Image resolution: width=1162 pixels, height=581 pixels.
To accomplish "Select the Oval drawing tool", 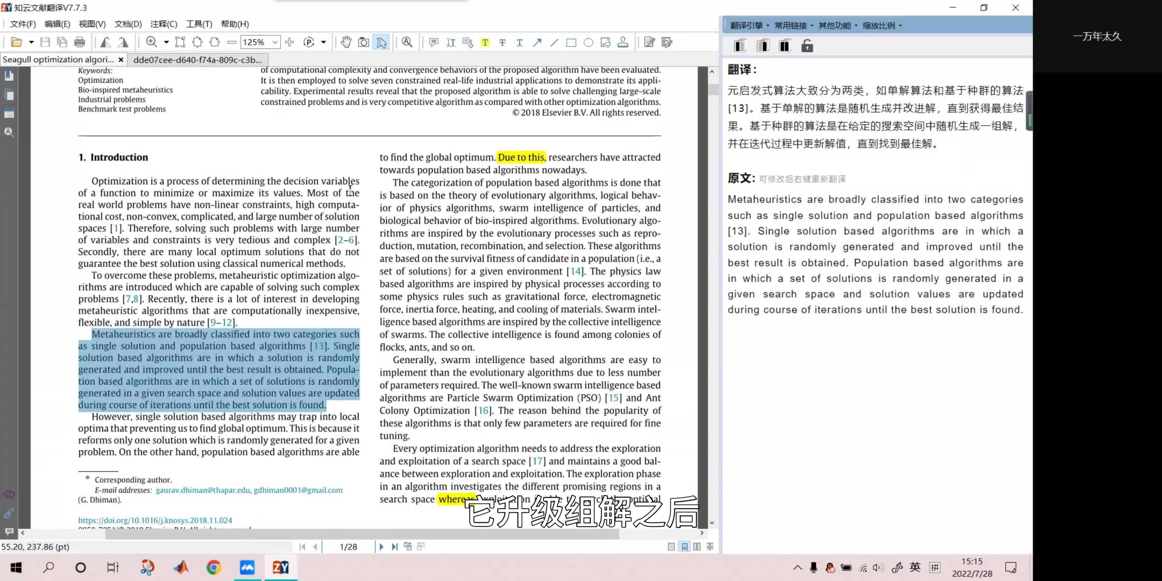I will 588,42.
